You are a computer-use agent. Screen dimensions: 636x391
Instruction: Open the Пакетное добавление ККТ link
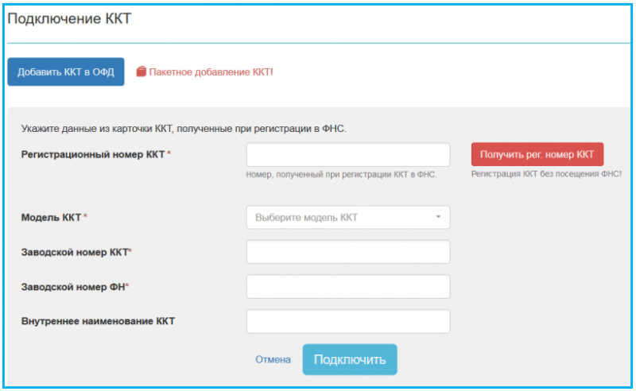pyautogui.click(x=210, y=72)
